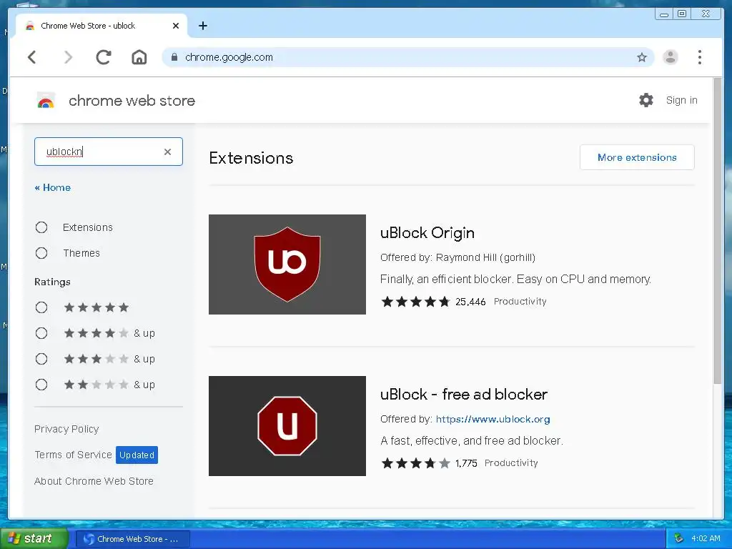Select the Themes radio button

(41, 253)
